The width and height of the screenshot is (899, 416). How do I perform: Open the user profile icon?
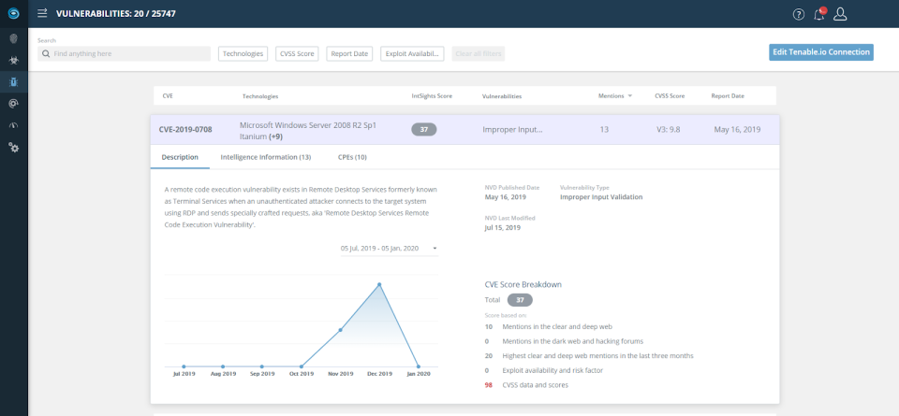tap(840, 14)
